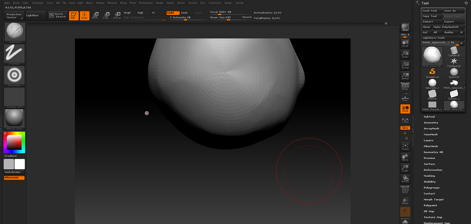Click the AAHalf icon
Viewport: 471px width, 224px height.
coord(405,76)
